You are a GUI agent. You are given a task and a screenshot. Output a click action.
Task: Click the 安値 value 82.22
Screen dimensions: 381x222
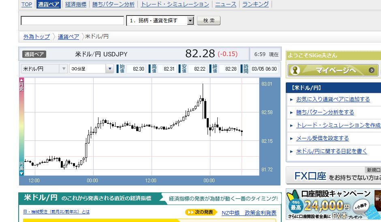coord(200,69)
